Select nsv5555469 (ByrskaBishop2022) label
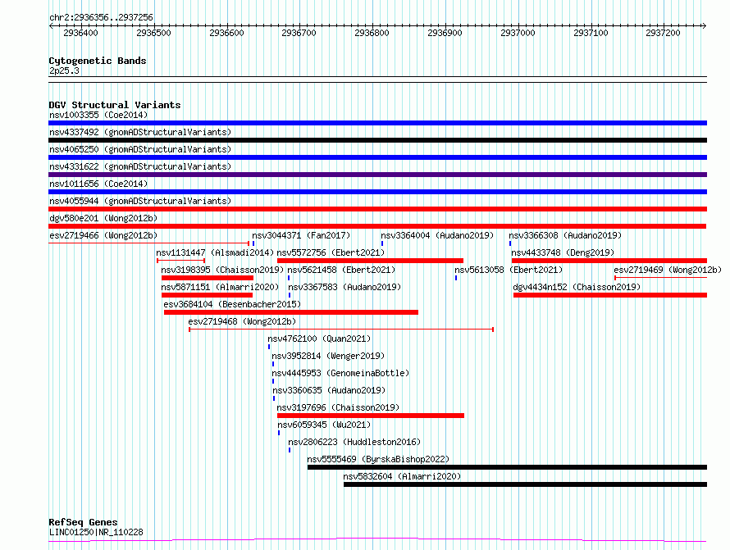This screenshot has width=730, height=550. pyautogui.click(x=378, y=459)
